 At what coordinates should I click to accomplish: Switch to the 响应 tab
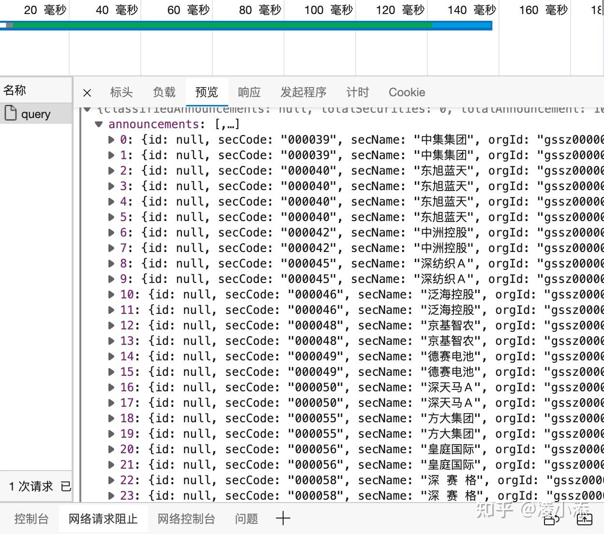point(249,92)
